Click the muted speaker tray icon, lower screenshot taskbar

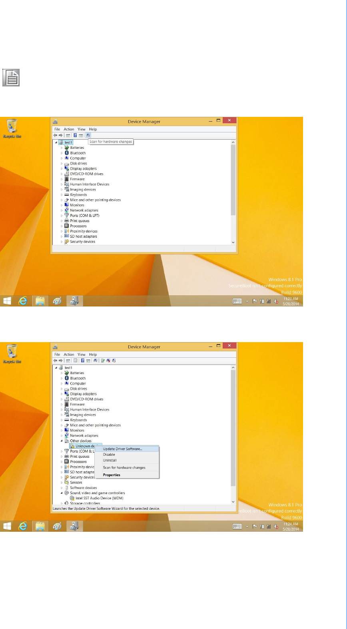(276, 527)
